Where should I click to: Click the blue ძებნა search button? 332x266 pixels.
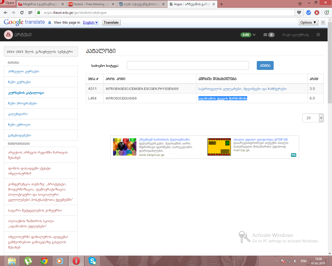(x=265, y=65)
